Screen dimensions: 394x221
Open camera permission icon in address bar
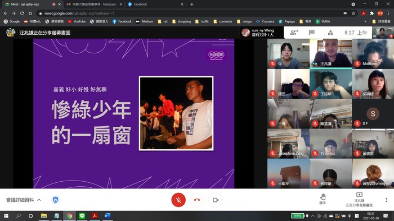345,13
